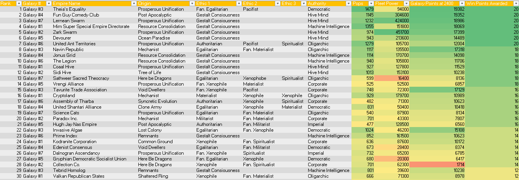The image size is (519, 180).
Task: Select the 15108 galaxy points cell
Action: [437, 130]
